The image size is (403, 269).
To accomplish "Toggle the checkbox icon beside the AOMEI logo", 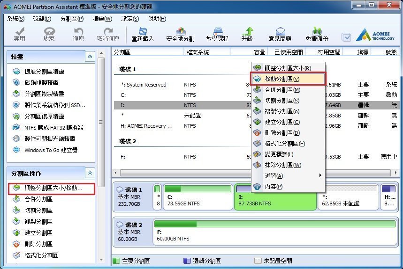I will (x=346, y=37).
